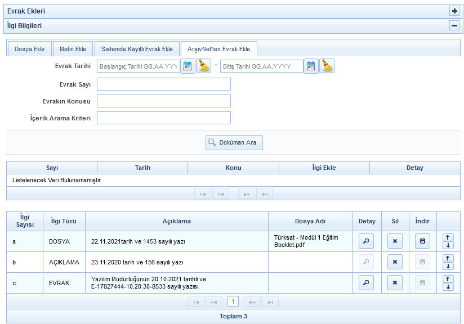View details of the EVRAK row

click(x=367, y=283)
